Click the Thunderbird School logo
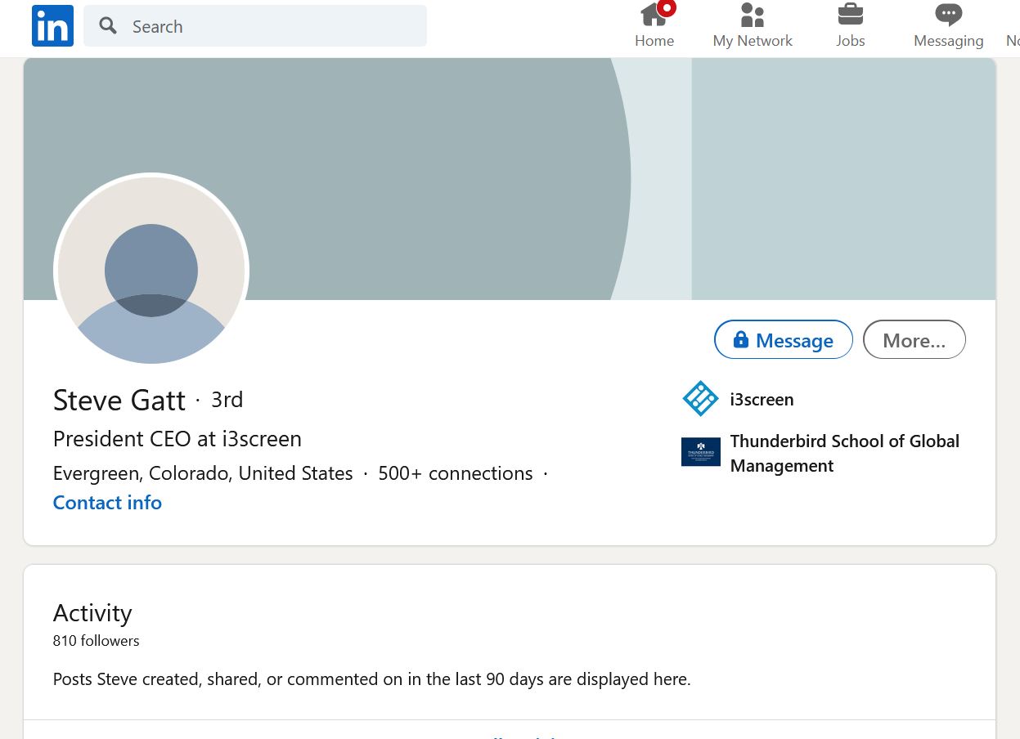The image size is (1020, 739). [700, 452]
